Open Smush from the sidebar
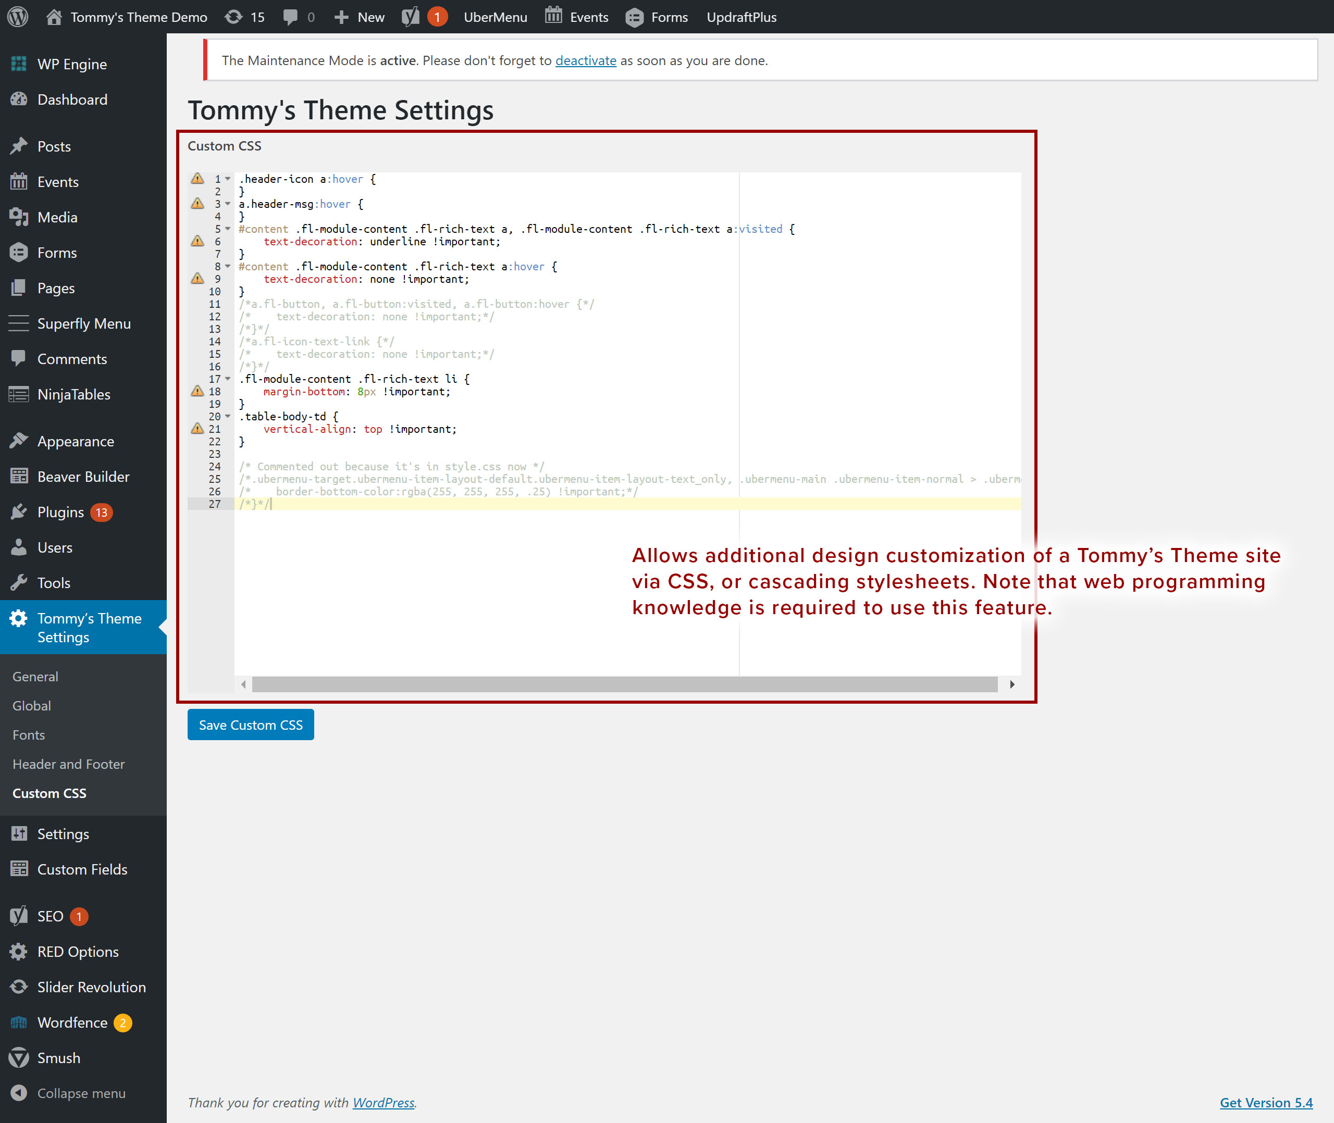 coord(58,1057)
